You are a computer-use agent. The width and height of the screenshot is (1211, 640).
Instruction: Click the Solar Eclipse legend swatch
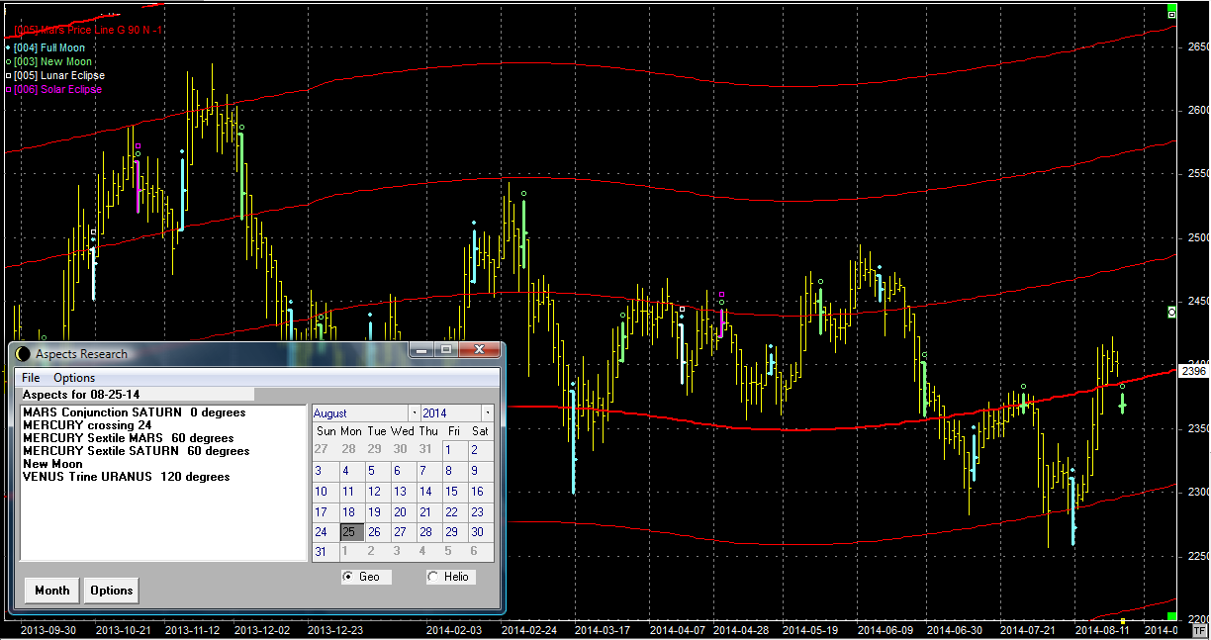point(8,90)
